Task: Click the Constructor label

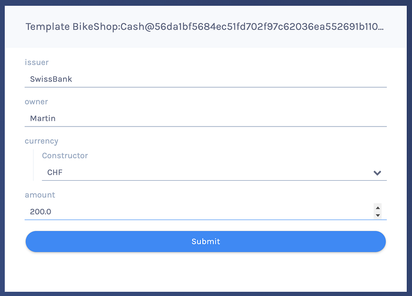Action: 65,156
